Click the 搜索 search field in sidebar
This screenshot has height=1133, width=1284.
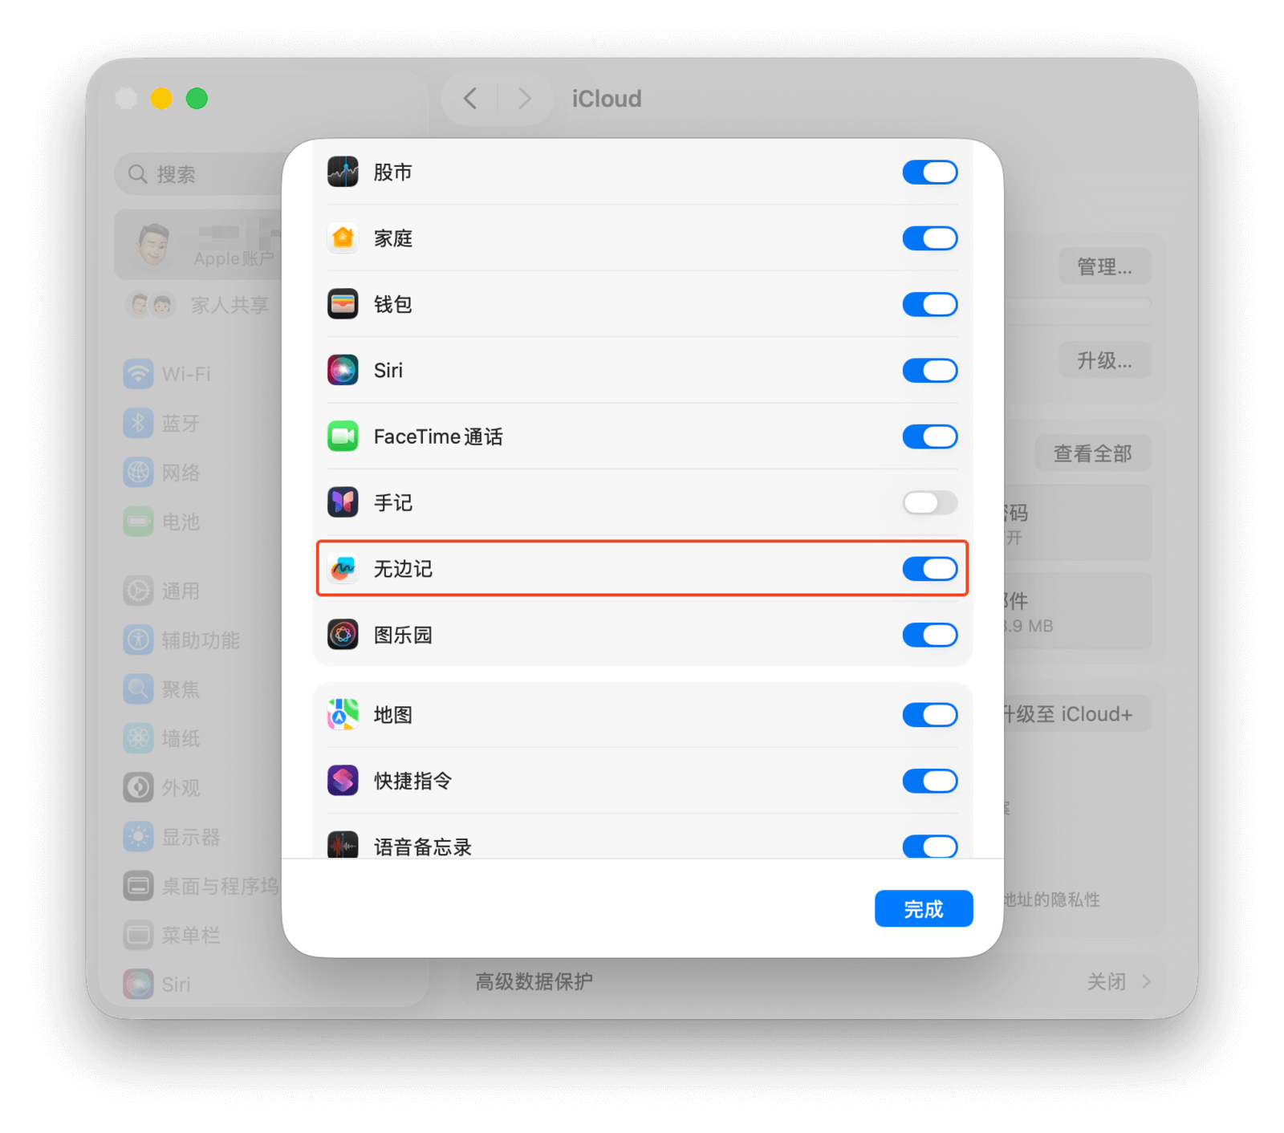point(201,174)
